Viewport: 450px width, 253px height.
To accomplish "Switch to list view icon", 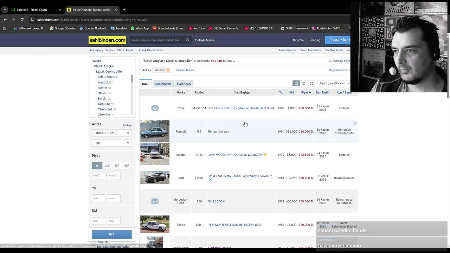I will point(304,83).
